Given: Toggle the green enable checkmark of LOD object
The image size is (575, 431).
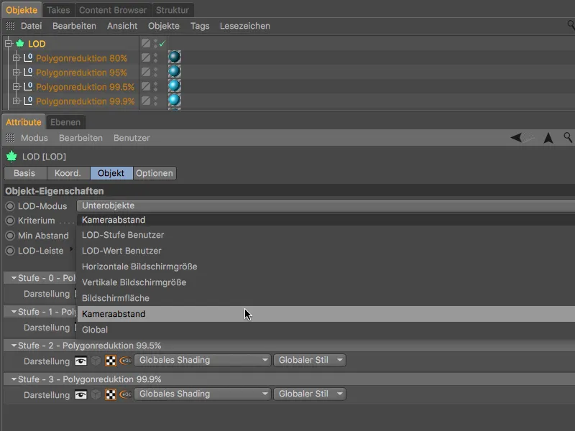Looking at the screenshot, I should point(162,44).
